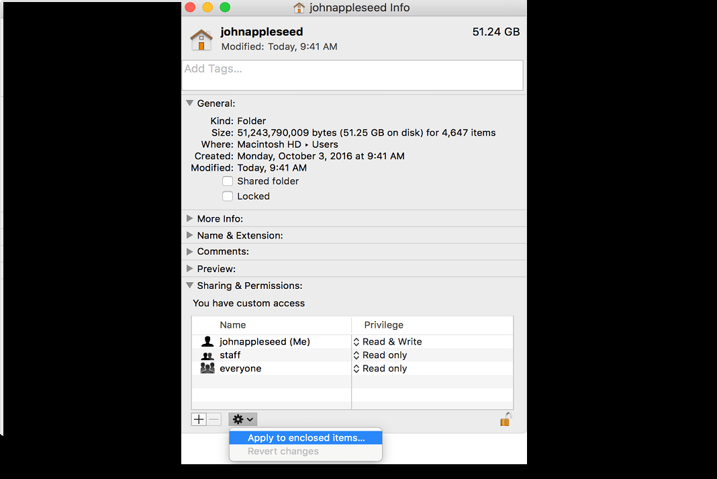The width and height of the screenshot is (717, 479).
Task: Select the johnappleseed user icon
Action: coord(207,341)
